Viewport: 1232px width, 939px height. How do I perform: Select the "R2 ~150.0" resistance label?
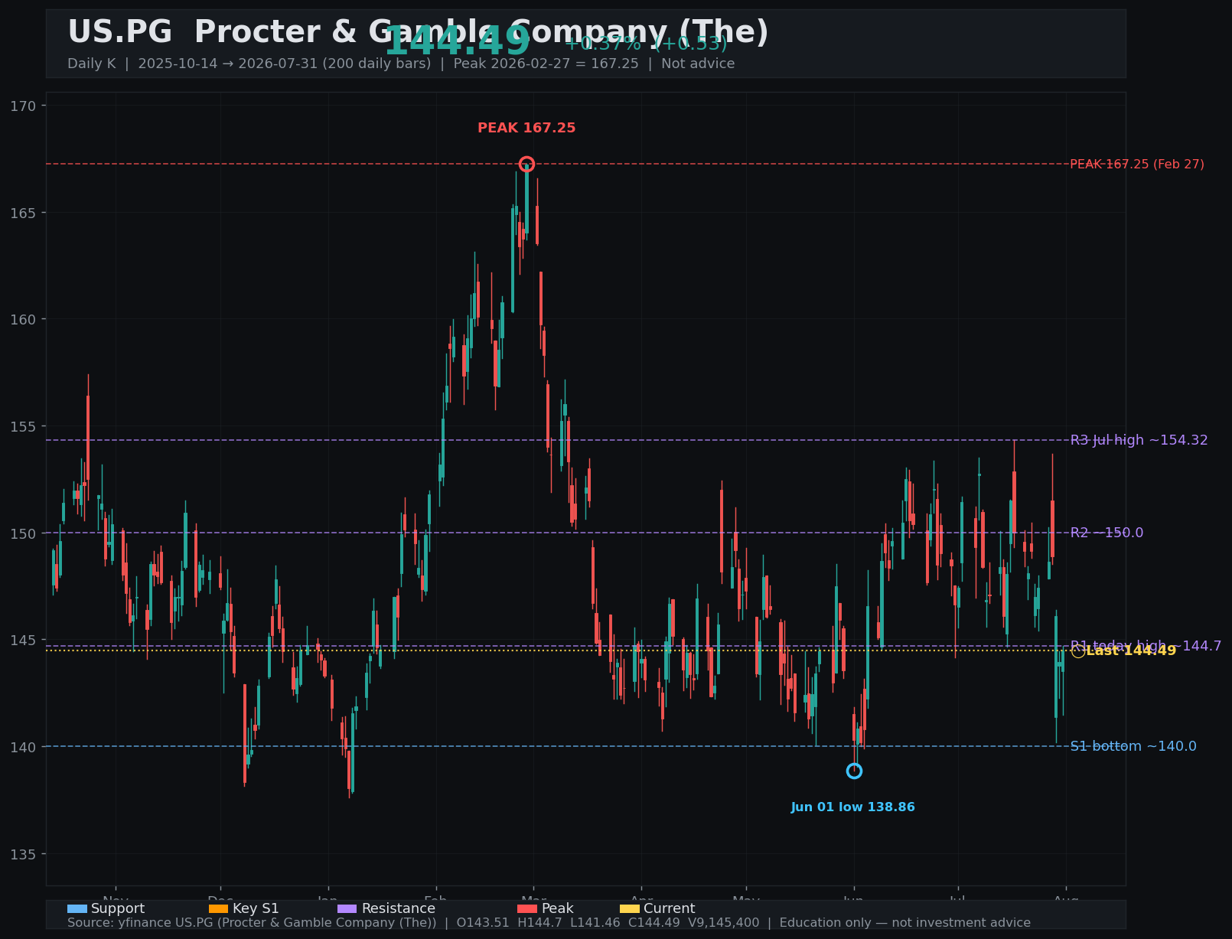tap(1107, 533)
